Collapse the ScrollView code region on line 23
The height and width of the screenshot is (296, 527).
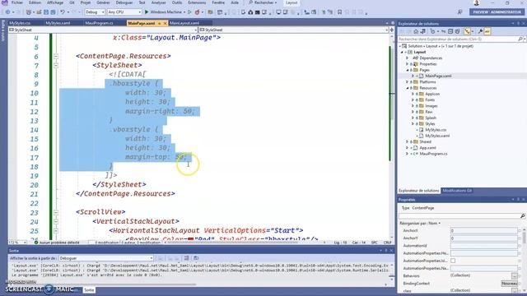(x=56, y=212)
